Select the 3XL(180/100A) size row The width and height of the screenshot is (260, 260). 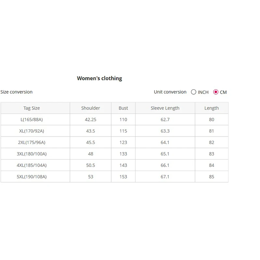pos(115,154)
